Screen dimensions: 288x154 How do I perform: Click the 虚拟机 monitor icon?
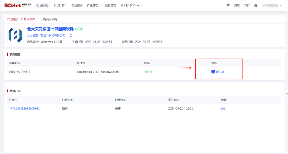[213, 72]
